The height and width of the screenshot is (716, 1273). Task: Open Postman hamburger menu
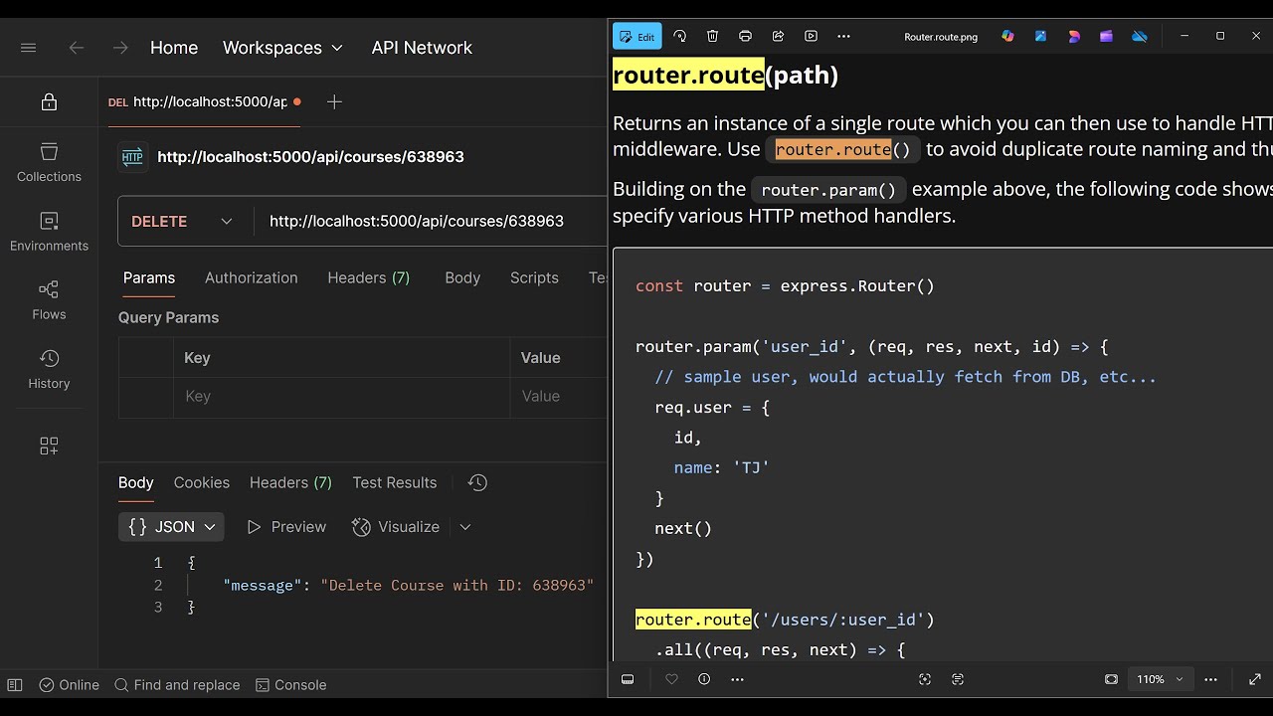click(28, 48)
